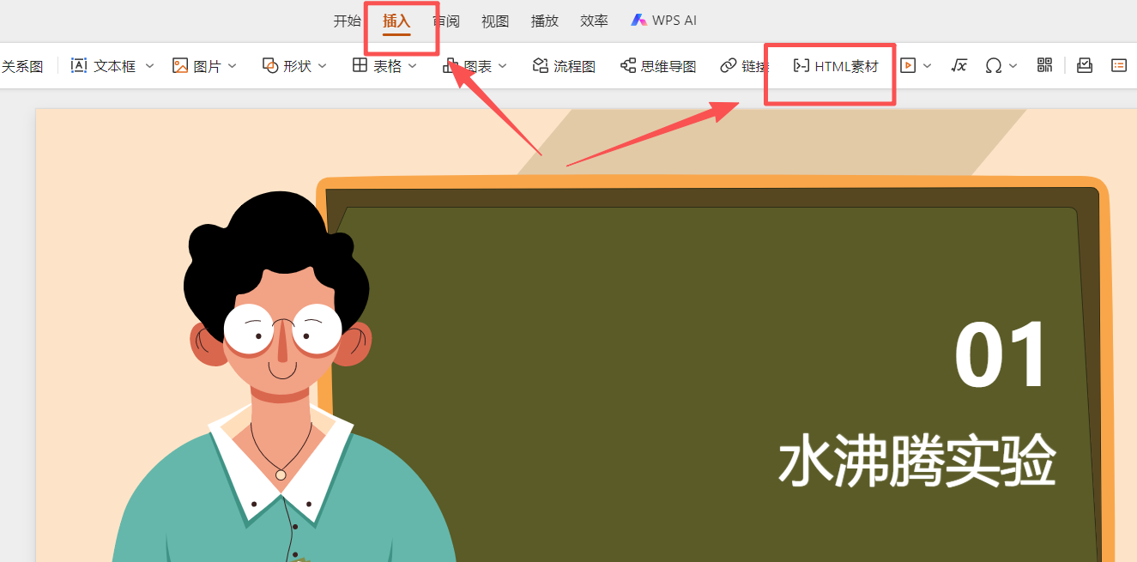Open the 文本框 dropdown arrow
1137x562 pixels.
point(149,65)
